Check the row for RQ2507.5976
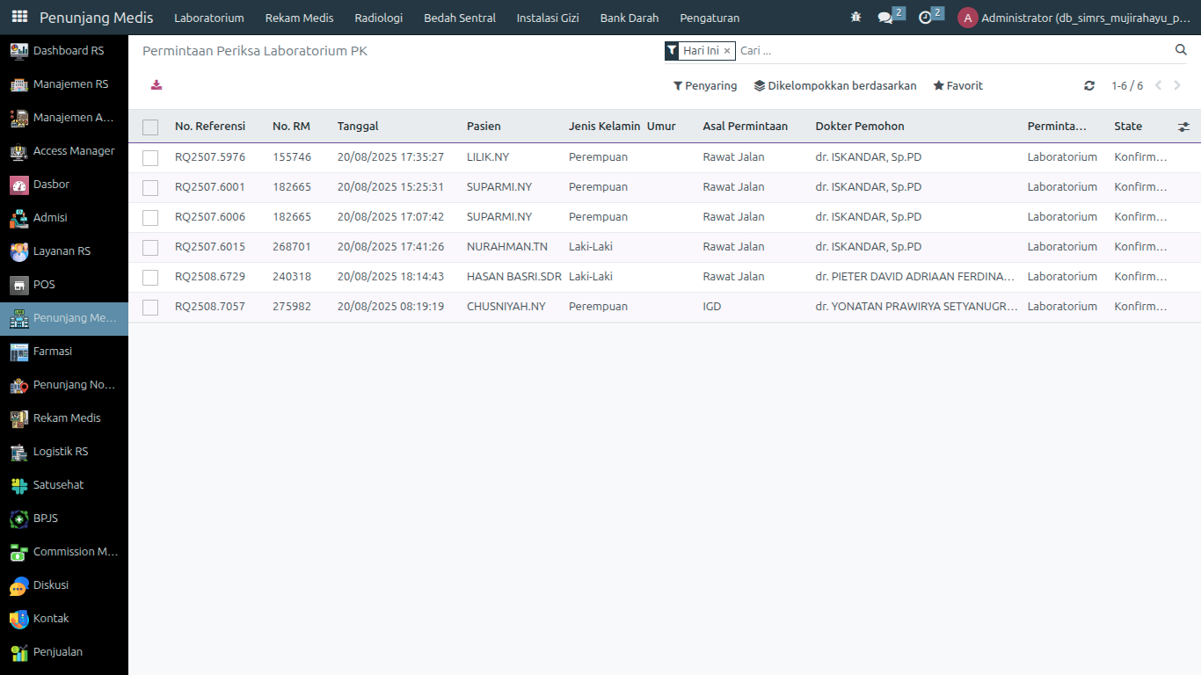This screenshot has height=675, width=1201. pos(150,157)
